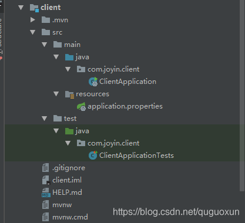Viewport: 245px width, 223px height.
Task: Select the .gitignore file name
Action: click(x=69, y=168)
